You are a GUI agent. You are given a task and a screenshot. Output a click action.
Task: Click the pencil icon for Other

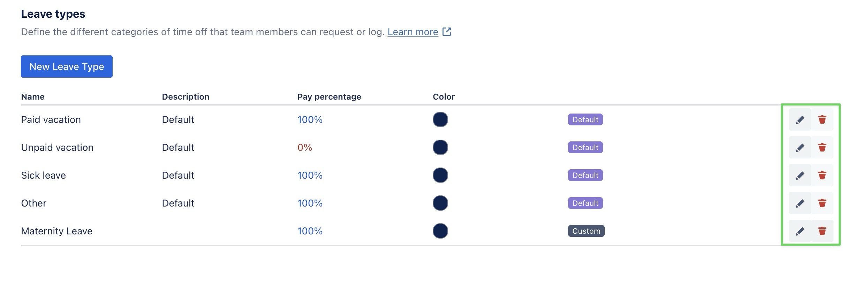800,203
